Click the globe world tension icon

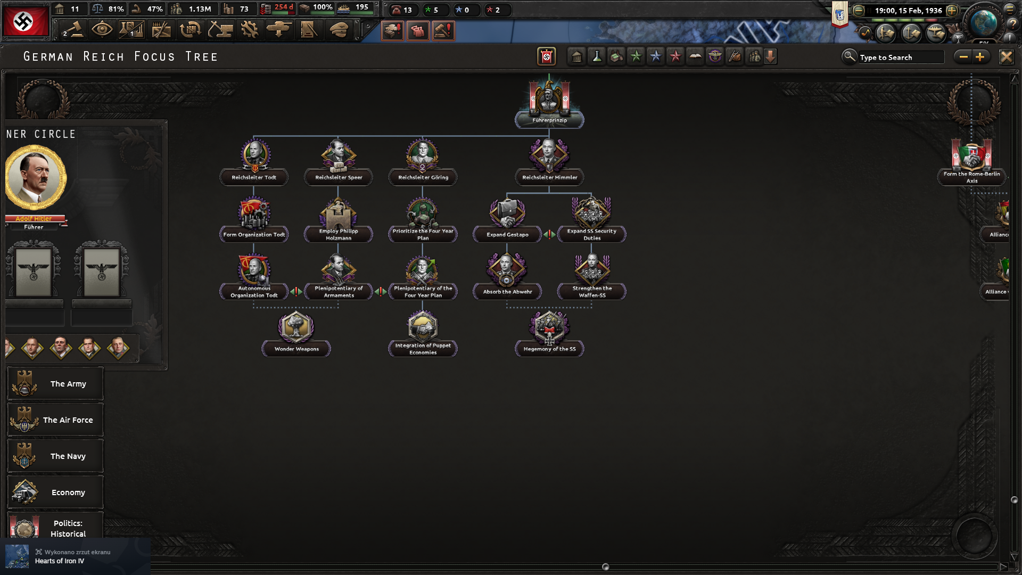pyautogui.click(x=983, y=22)
